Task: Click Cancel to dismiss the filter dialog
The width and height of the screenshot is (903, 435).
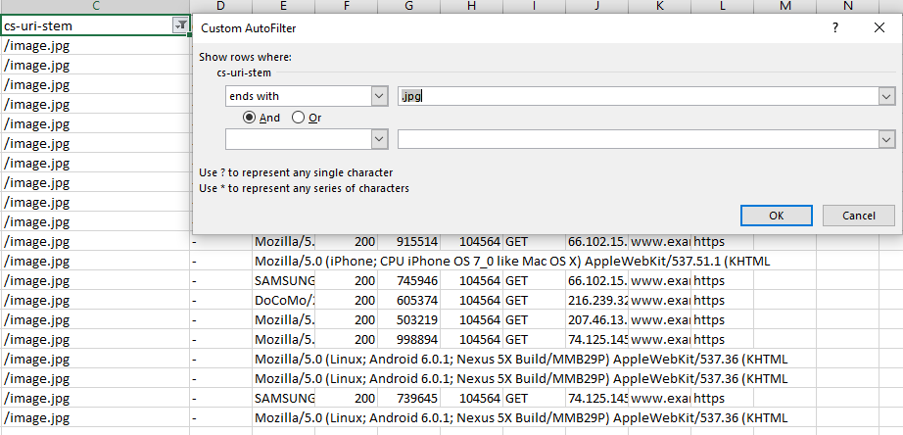Action: pos(858,216)
